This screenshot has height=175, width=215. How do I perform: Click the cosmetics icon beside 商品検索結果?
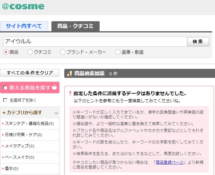(69, 74)
